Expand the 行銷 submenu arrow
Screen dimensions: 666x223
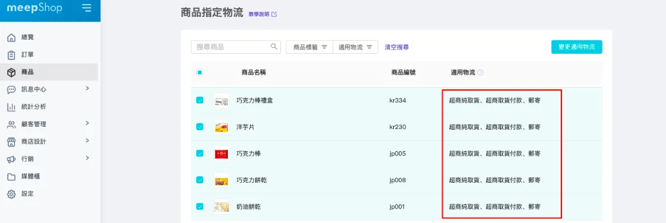click(x=87, y=158)
